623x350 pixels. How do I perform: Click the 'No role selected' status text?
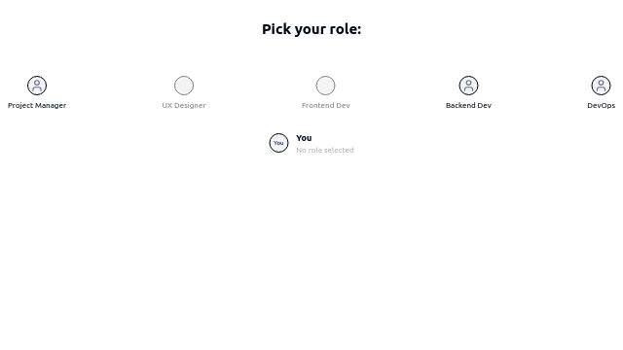click(324, 150)
